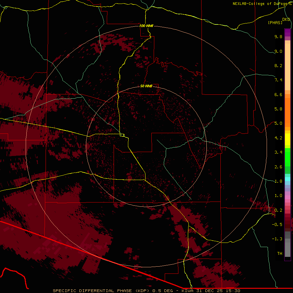The width and height of the screenshot is (293, 293).
Task: Click the -0.5 value on the color scale
Action: coord(277,225)
